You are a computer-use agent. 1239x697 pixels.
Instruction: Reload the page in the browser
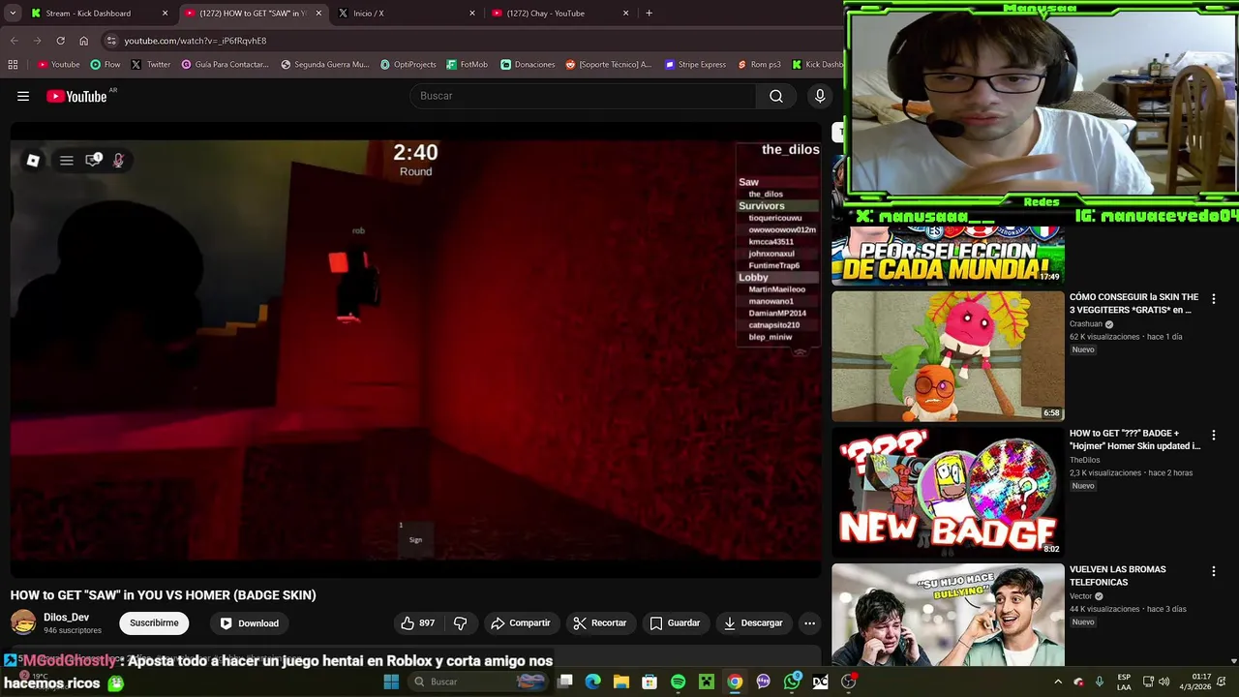coord(60,41)
